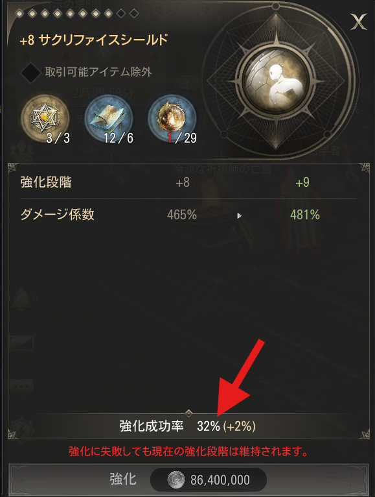This screenshot has width=375, height=497.
Task: Click the first filled enhancement diamond
Action: click(19, 14)
